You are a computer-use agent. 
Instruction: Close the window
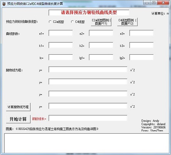163,3
